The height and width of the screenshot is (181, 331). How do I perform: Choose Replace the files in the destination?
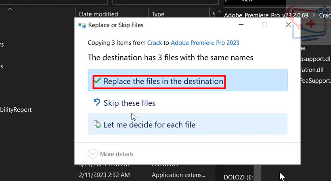pyautogui.click(x=163, y=81)
